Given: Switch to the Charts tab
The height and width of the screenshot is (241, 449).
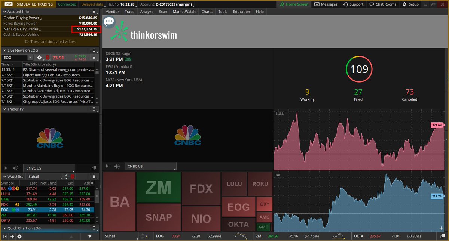Looking at the screenshot, I should 207,12.
